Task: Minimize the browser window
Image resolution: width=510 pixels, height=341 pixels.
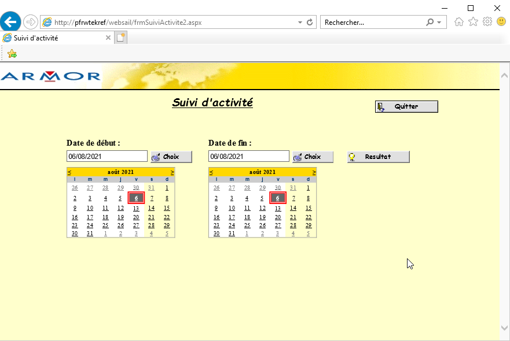Action: click(x=445, y=8)
